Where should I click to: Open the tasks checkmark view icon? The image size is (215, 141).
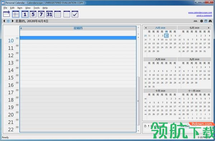(x=75, y=14)
